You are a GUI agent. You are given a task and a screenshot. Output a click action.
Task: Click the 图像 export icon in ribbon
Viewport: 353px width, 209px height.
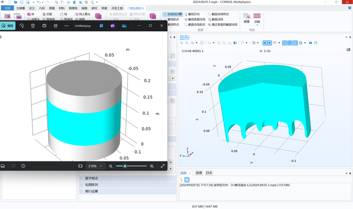click(247, 17)
